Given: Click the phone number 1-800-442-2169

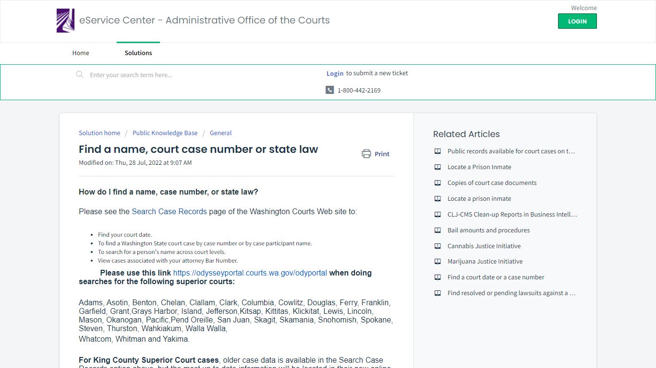Looking at the screenshot, I should [x=359, y=90].
